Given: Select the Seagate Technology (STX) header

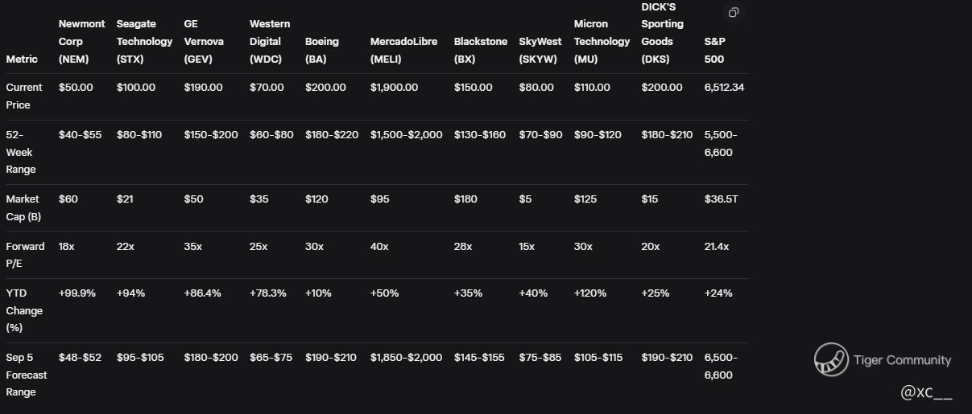Looking at the screenshot, I should click(x=144, y=41).
